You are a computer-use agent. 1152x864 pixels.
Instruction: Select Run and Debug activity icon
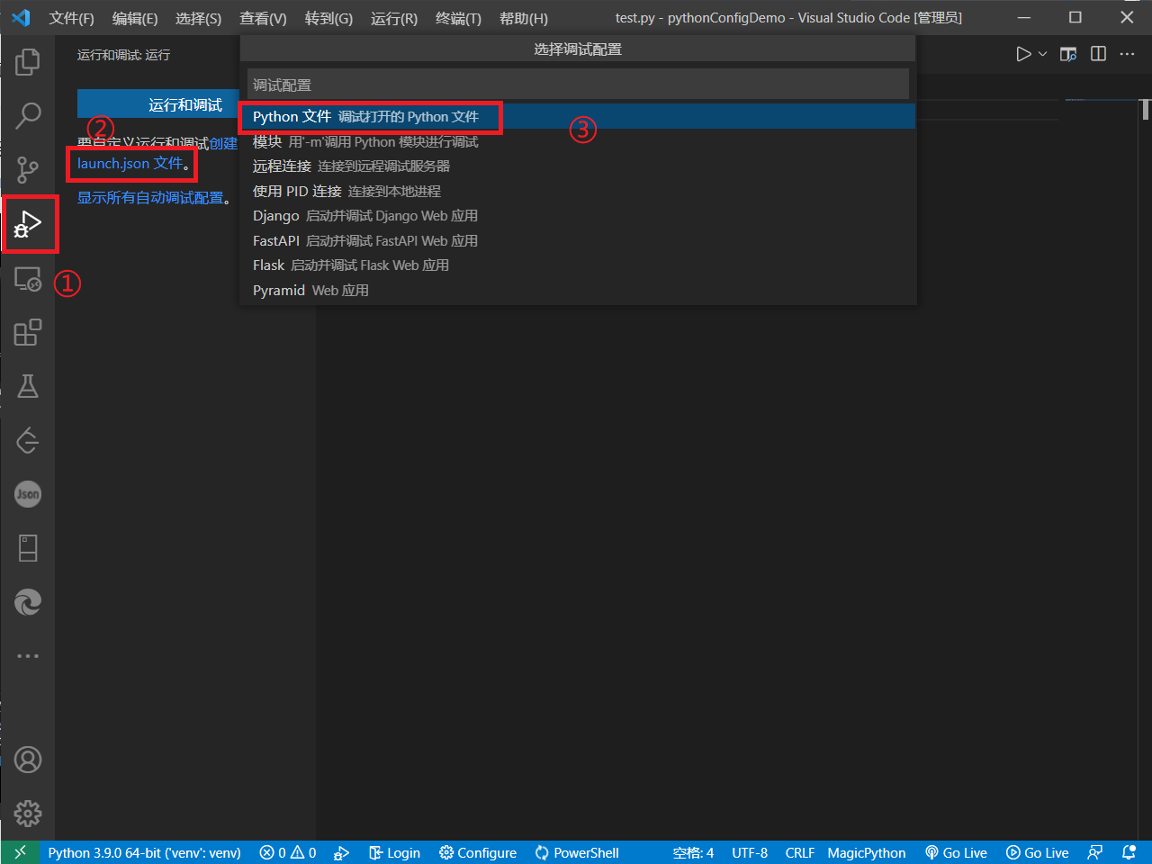(x=28, y=224)
